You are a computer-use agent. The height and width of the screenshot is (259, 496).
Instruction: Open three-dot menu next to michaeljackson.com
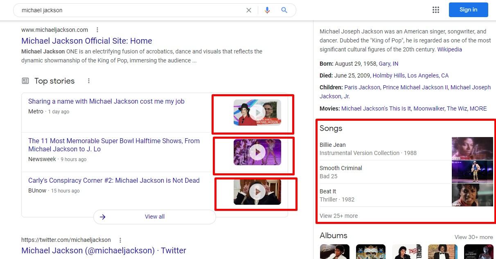[x=97, y=30]
